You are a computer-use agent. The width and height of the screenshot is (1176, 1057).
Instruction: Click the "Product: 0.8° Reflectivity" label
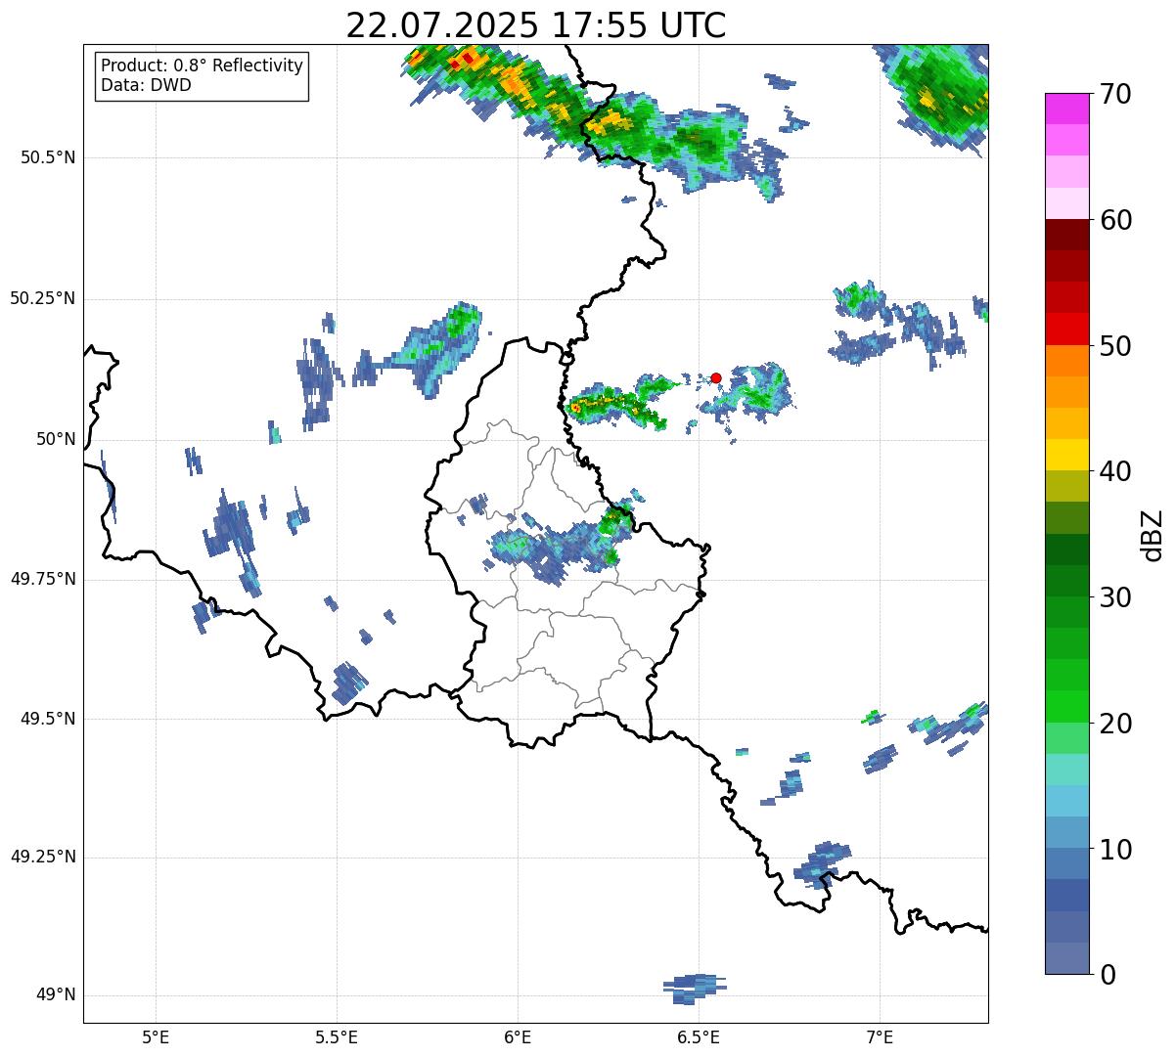[x=202, y=66]
